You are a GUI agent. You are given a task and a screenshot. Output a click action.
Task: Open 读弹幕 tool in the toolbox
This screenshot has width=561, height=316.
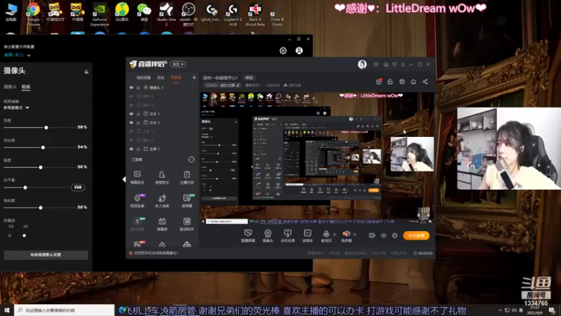[187, 201]
